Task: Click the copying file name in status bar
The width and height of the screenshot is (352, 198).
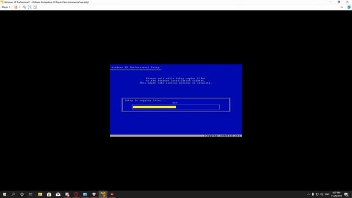Action: (223, 136)
